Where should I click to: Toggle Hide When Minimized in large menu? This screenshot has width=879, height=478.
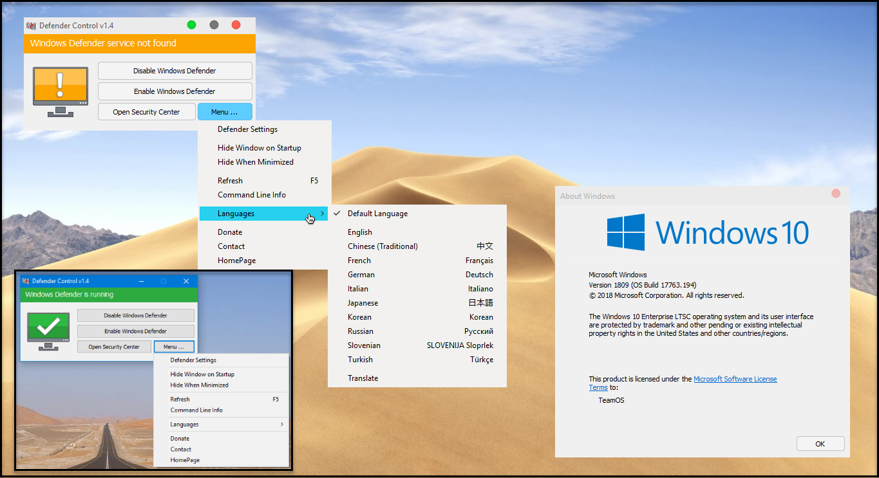point(265,162)
